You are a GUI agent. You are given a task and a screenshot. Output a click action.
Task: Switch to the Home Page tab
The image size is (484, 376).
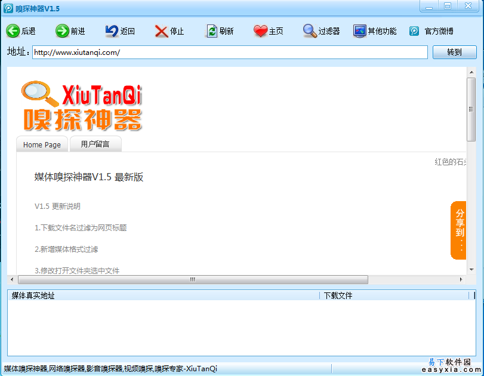coord(42,144)
